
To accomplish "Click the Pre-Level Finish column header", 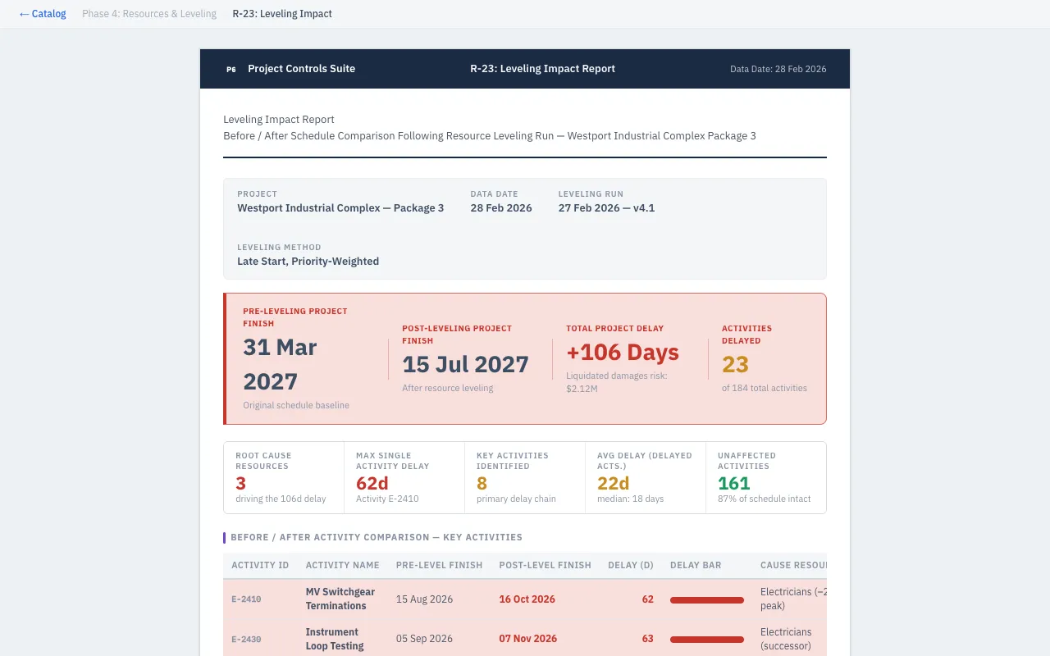I will 439,565.
